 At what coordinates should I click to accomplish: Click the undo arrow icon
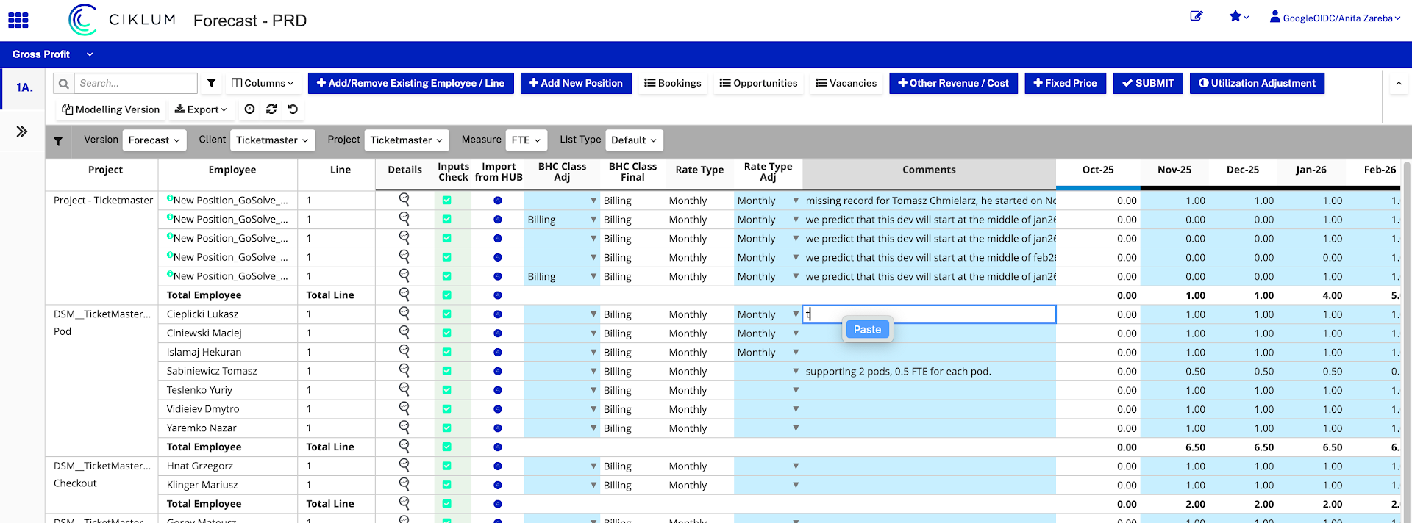tap(293, 109)
